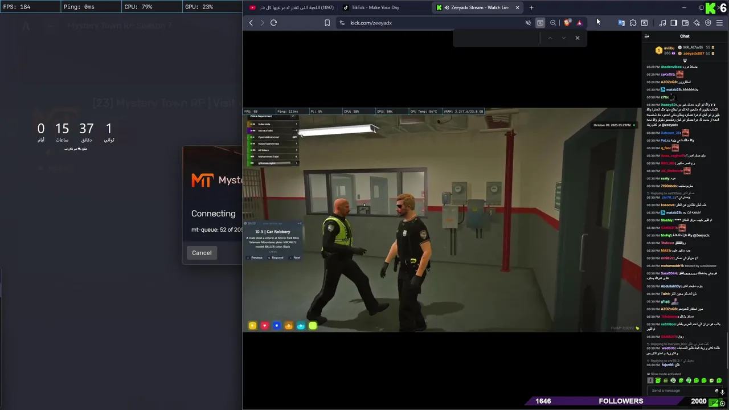This screenshot has width=729, height=410.
Task: Go back in the browser
Action: pos(251,23)
